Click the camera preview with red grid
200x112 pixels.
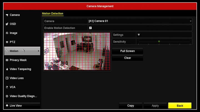[77, 51]
